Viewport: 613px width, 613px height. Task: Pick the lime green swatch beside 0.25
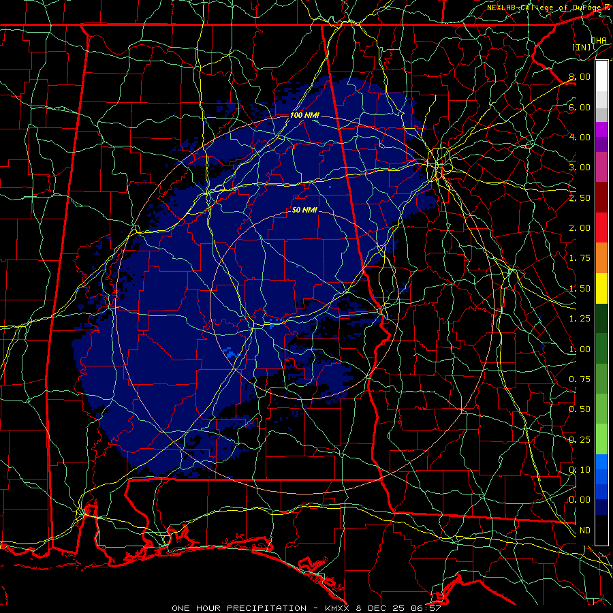(601, 439)
